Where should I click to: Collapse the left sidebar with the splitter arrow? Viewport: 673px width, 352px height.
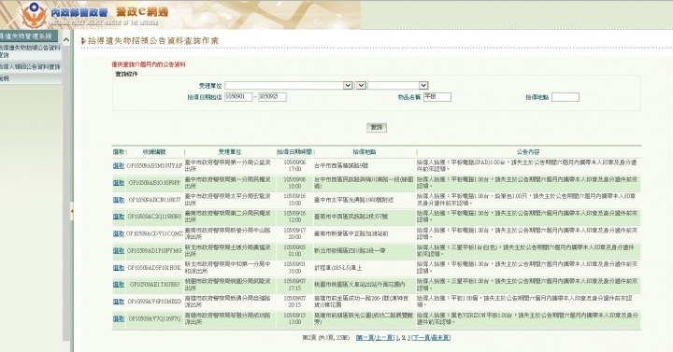pyautogui.click(x=72, y=211)
